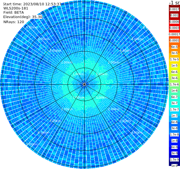Select the WLS200s-181 instrument label

click(x=16, y=8)
